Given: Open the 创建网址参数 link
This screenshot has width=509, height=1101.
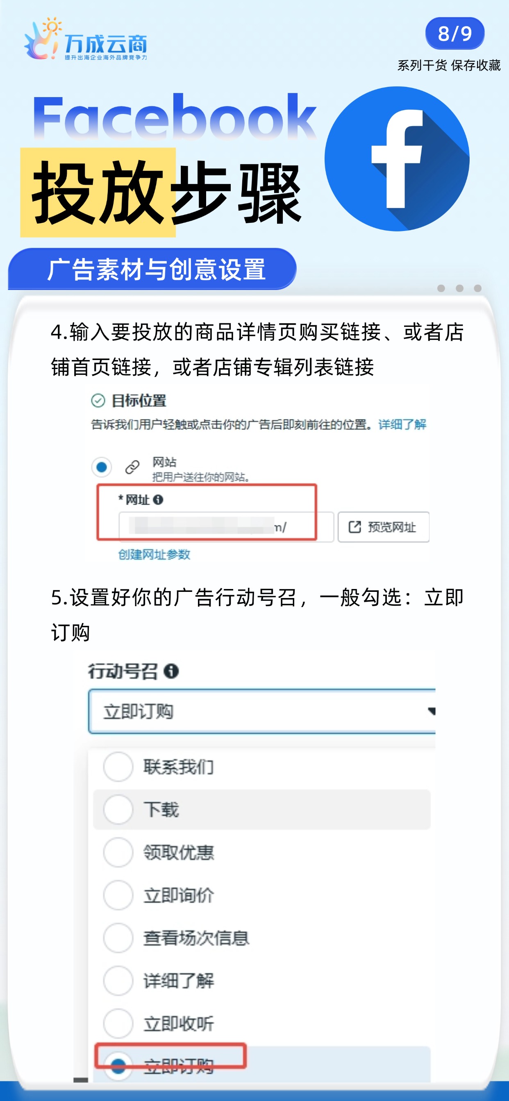Looking at the screenshot, I should [154, 554].
